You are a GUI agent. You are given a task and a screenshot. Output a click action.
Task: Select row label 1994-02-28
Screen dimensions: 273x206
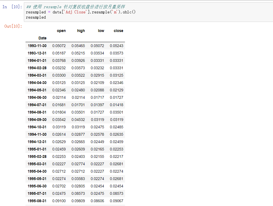click(37, 68)
